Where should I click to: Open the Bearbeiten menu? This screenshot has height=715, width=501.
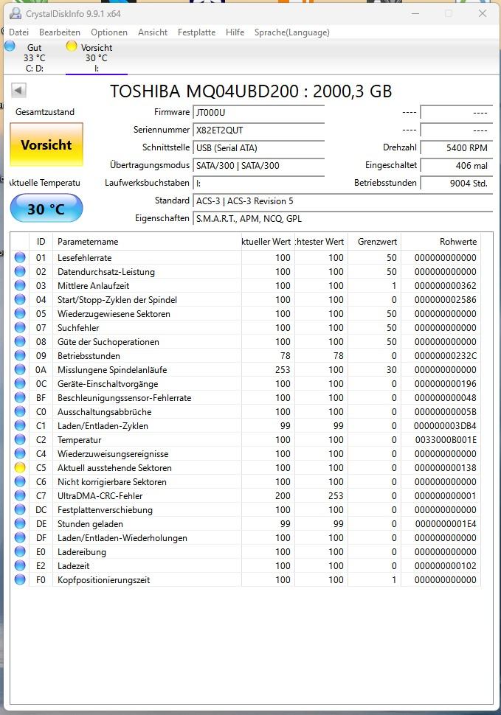60,32
